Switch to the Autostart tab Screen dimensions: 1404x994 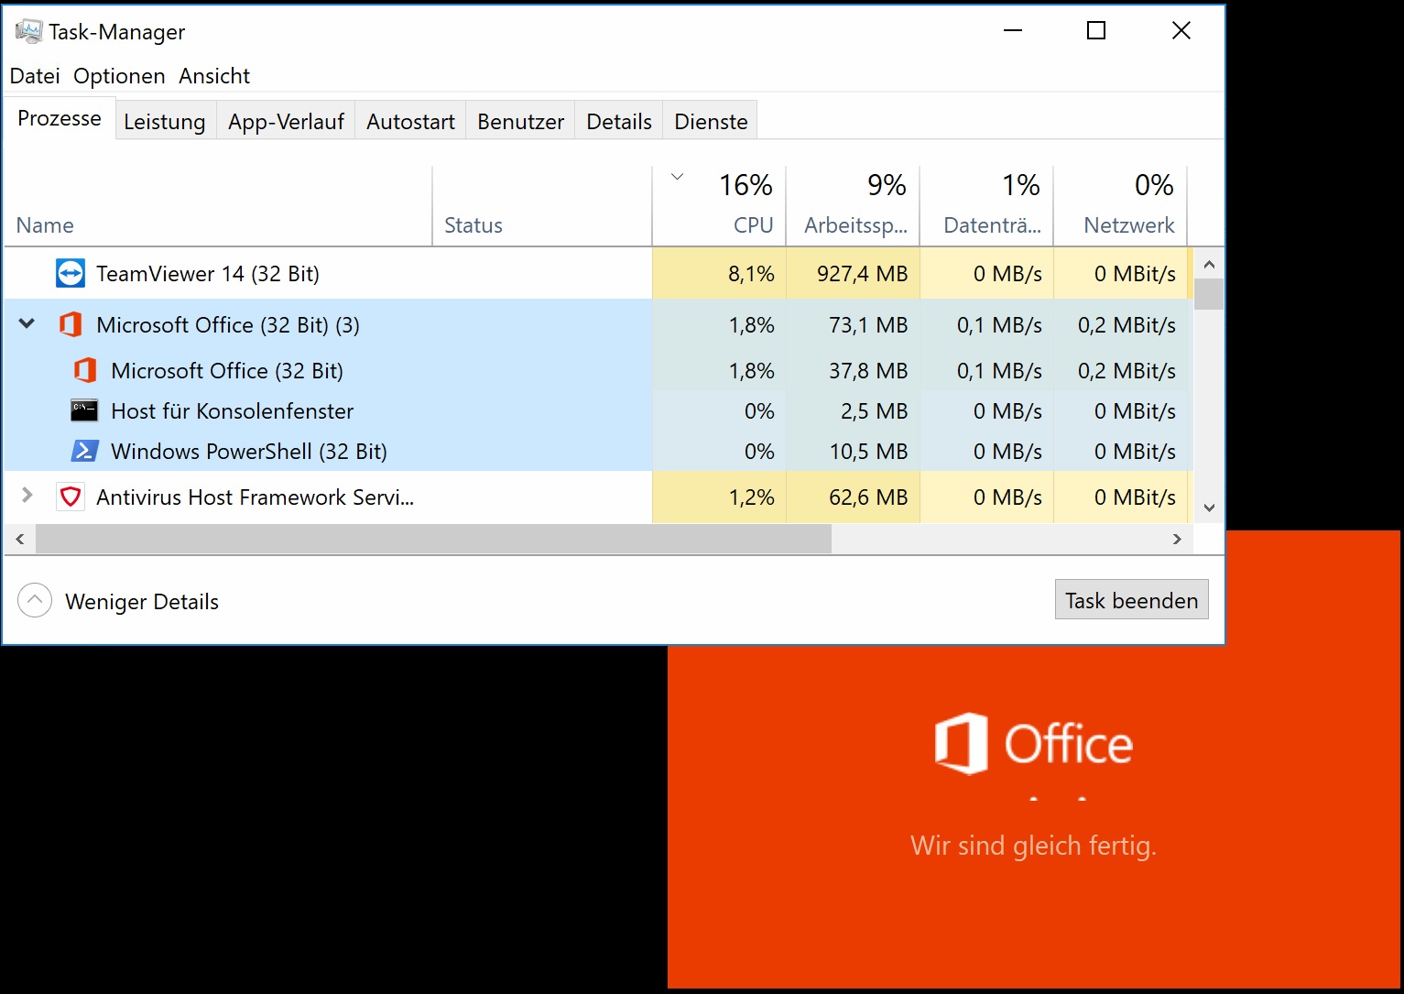tap(410, 121)
